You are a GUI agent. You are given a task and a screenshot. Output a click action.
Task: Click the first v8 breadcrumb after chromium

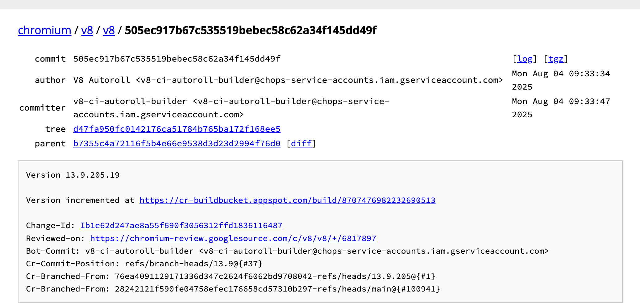(x=87, y=30)
